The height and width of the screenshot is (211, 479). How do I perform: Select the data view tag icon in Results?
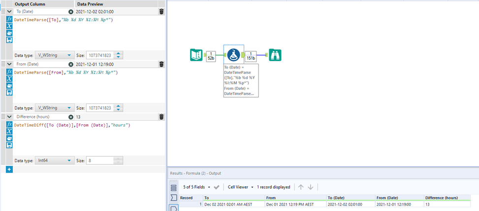tap(173, 208)
